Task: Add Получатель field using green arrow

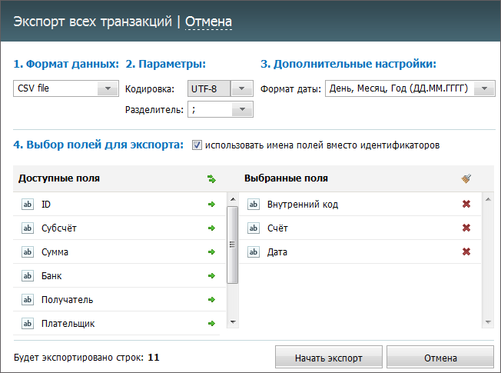Action: [211, 300]
